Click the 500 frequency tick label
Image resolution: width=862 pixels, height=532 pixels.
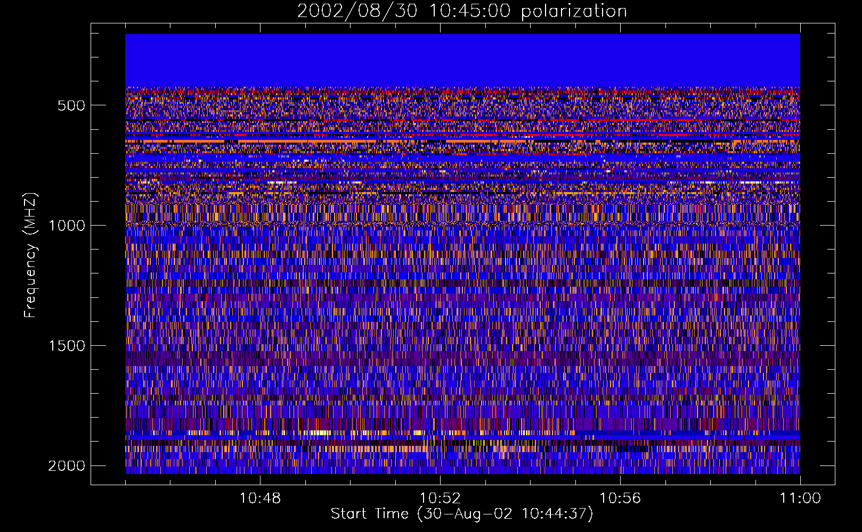(x=71, y=105)
